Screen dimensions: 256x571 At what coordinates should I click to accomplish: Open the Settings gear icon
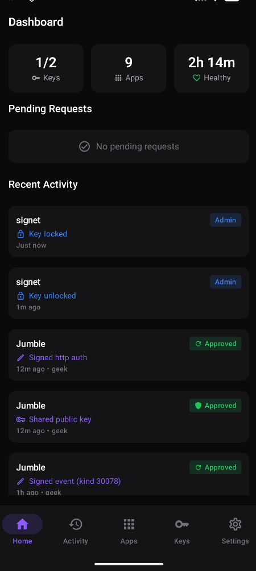tap(236, 524)
